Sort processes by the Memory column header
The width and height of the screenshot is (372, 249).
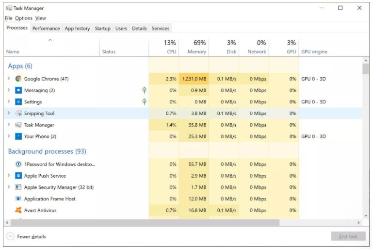click(194, 47)
